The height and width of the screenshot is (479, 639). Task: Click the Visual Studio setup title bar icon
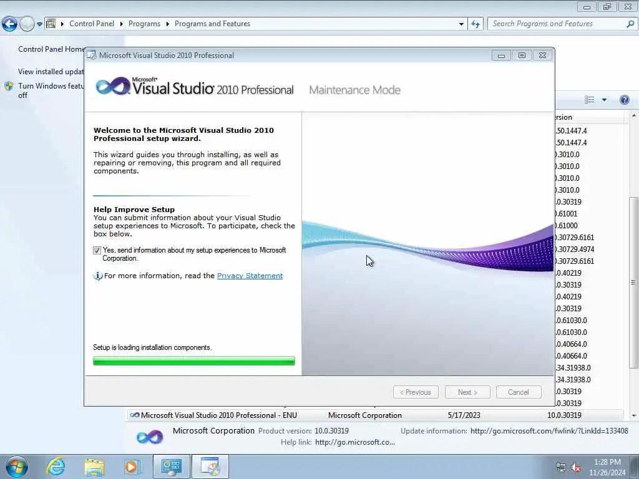coord(92,55)
